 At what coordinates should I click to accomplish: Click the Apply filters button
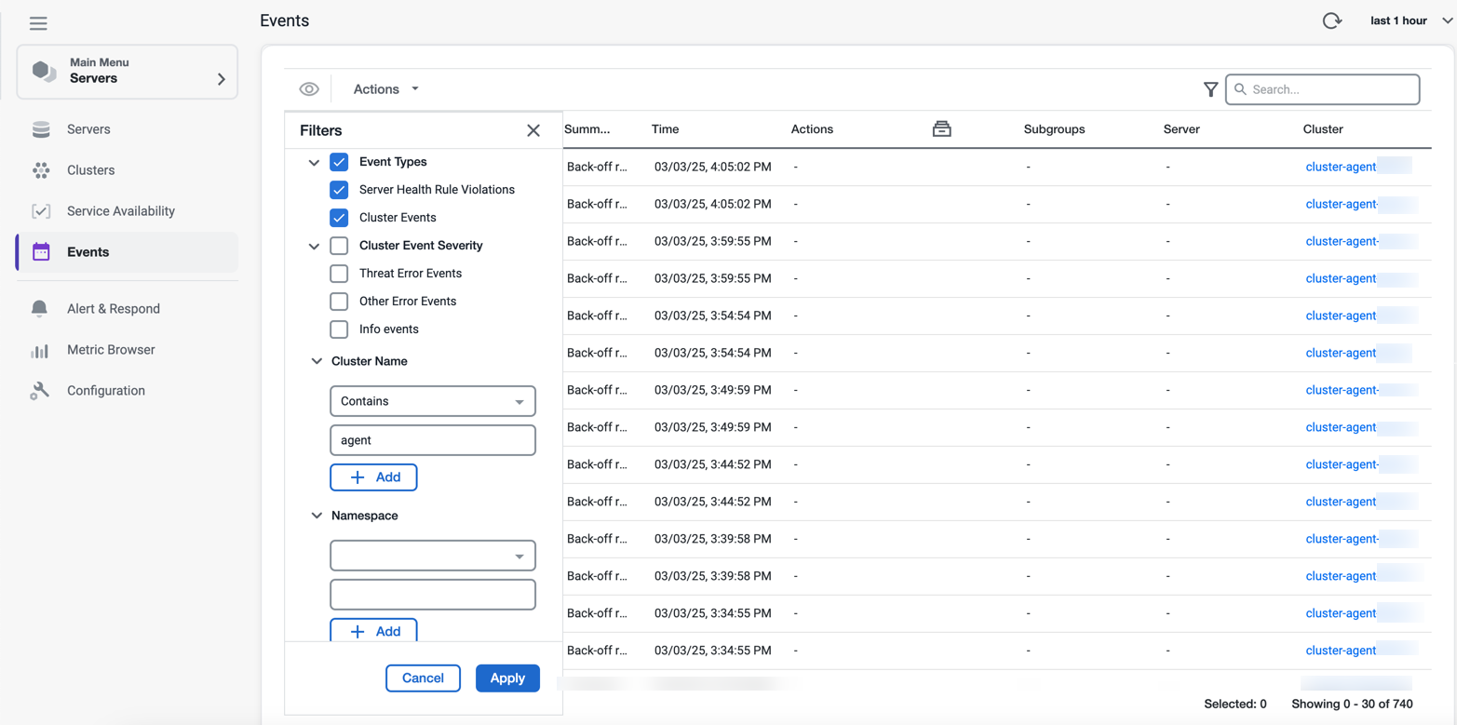507,678
